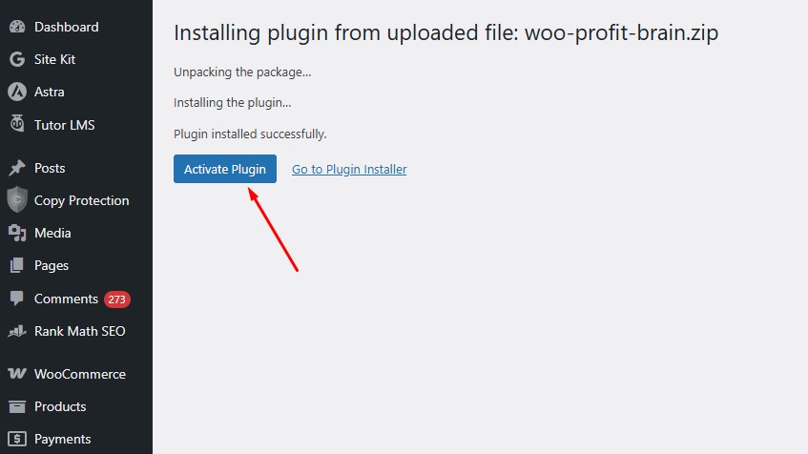Viewport: 808px width, 454px height.
Task: Click the Payments dollar icon
Action: pyautogui.click(x=16, y=439)
